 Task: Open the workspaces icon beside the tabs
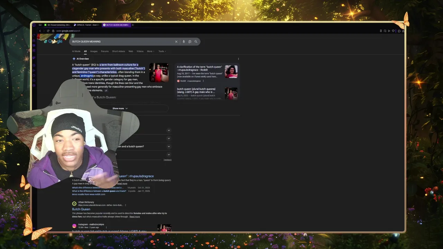coord(40,25)
